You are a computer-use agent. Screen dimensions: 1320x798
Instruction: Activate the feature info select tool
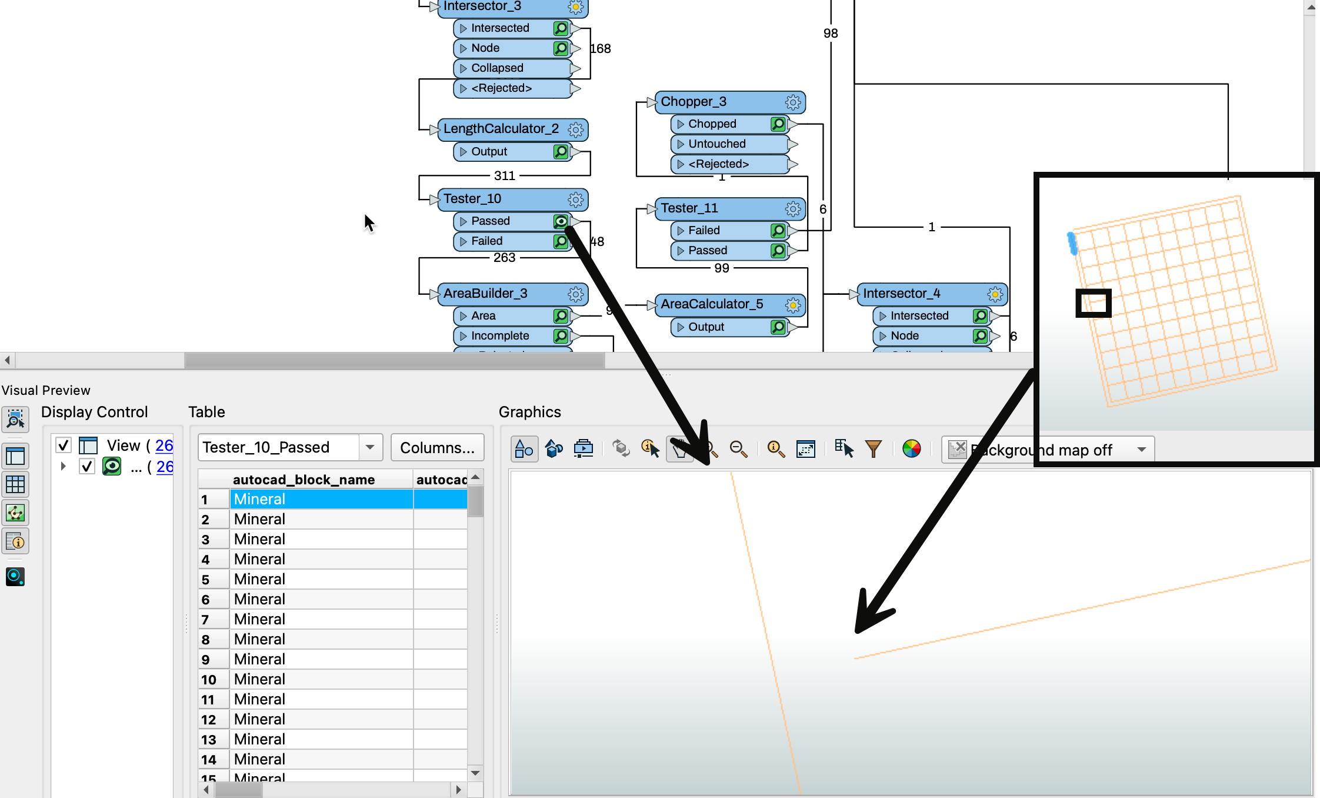650,449
